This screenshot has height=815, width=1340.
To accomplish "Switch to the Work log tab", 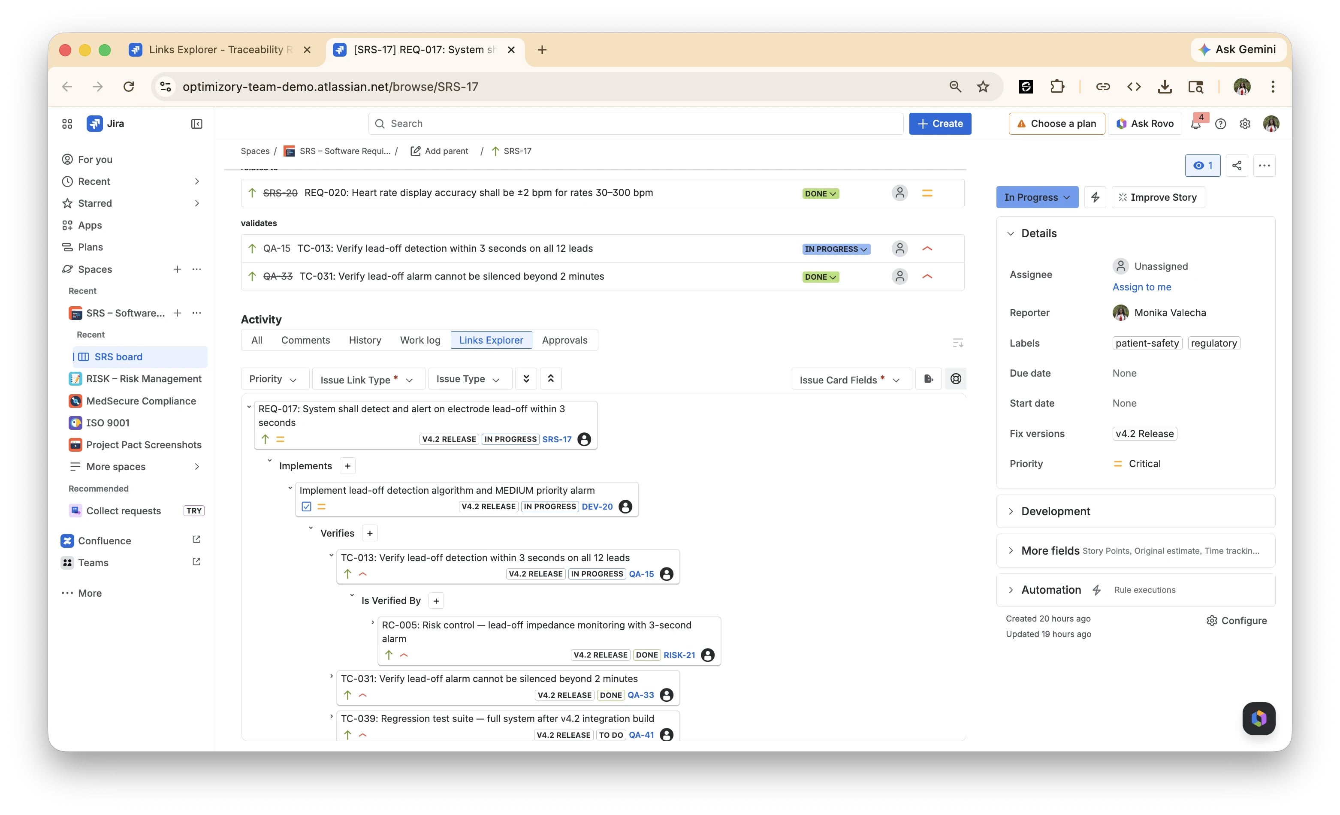I will pos(420,340).
